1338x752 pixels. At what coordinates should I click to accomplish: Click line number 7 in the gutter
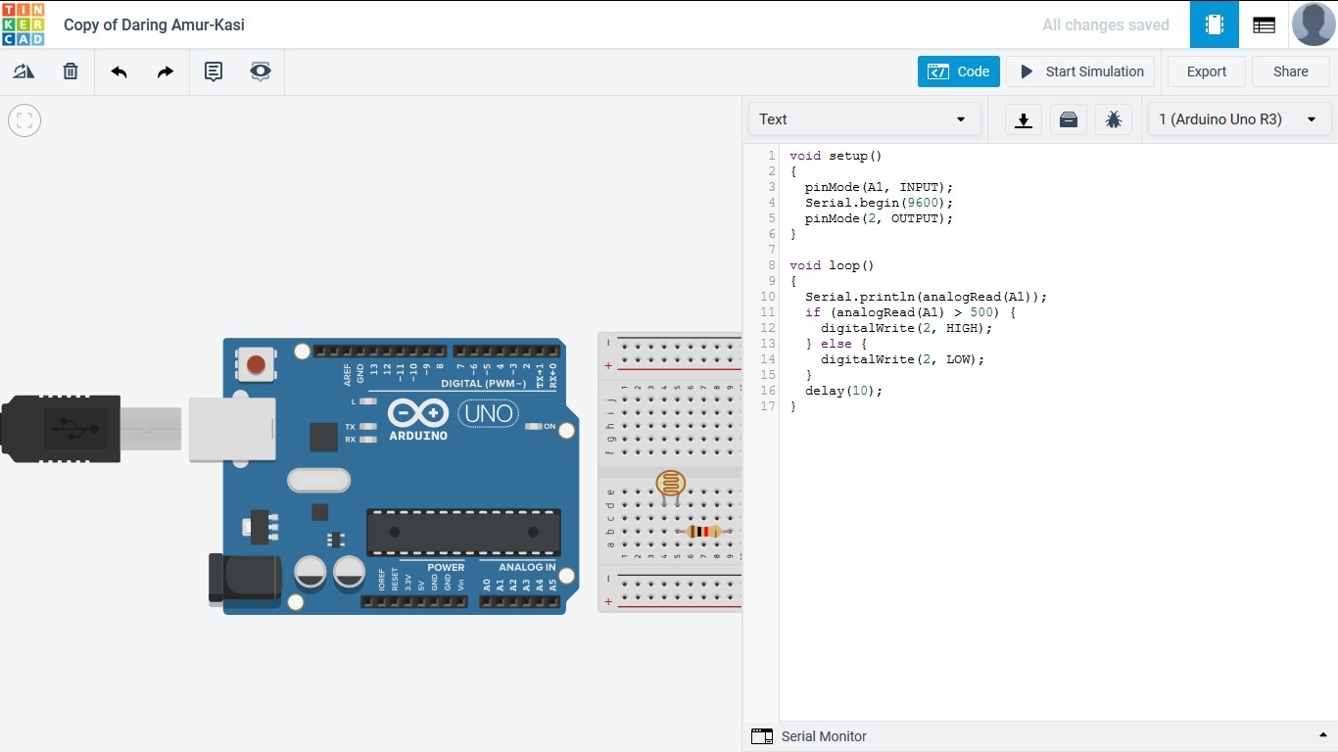(x=772, y=250)
